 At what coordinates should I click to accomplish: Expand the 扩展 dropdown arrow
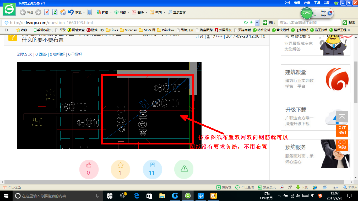(x=111, y=12)
